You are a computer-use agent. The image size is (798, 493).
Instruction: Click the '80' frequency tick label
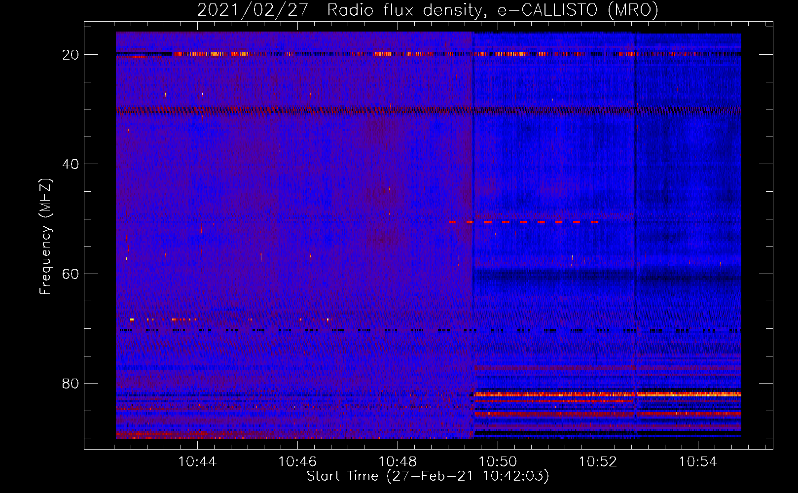71,383
